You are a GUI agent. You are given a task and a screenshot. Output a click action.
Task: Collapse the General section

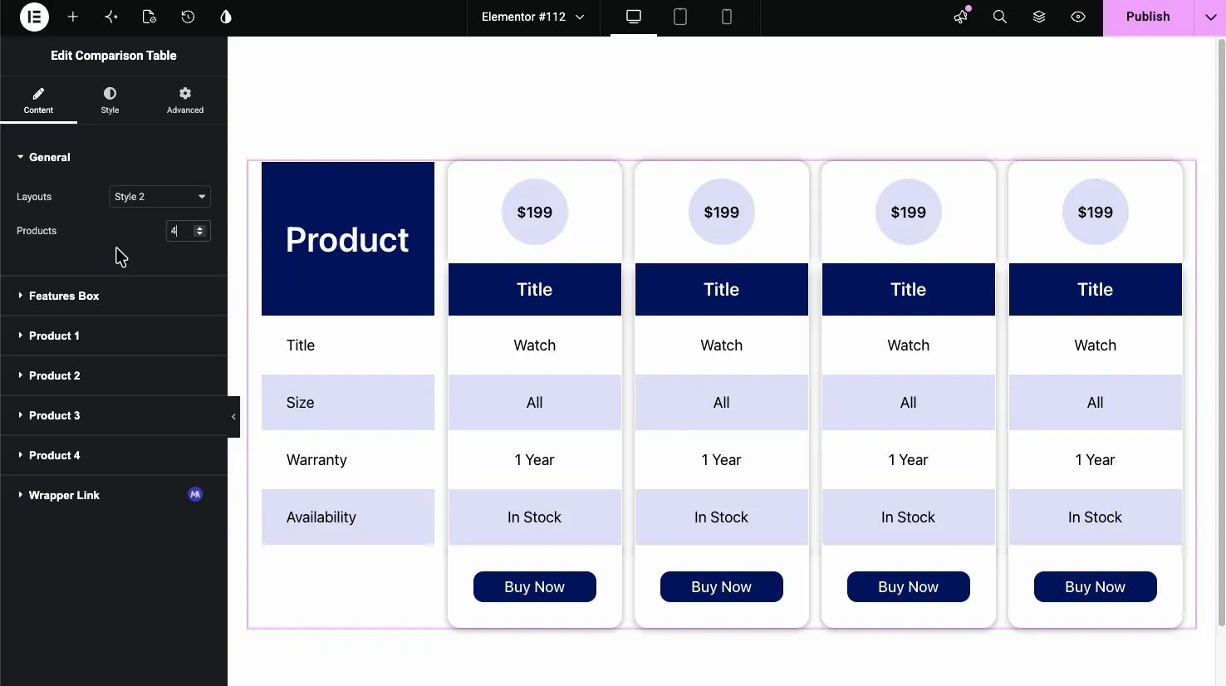click(x=114, y=157)
